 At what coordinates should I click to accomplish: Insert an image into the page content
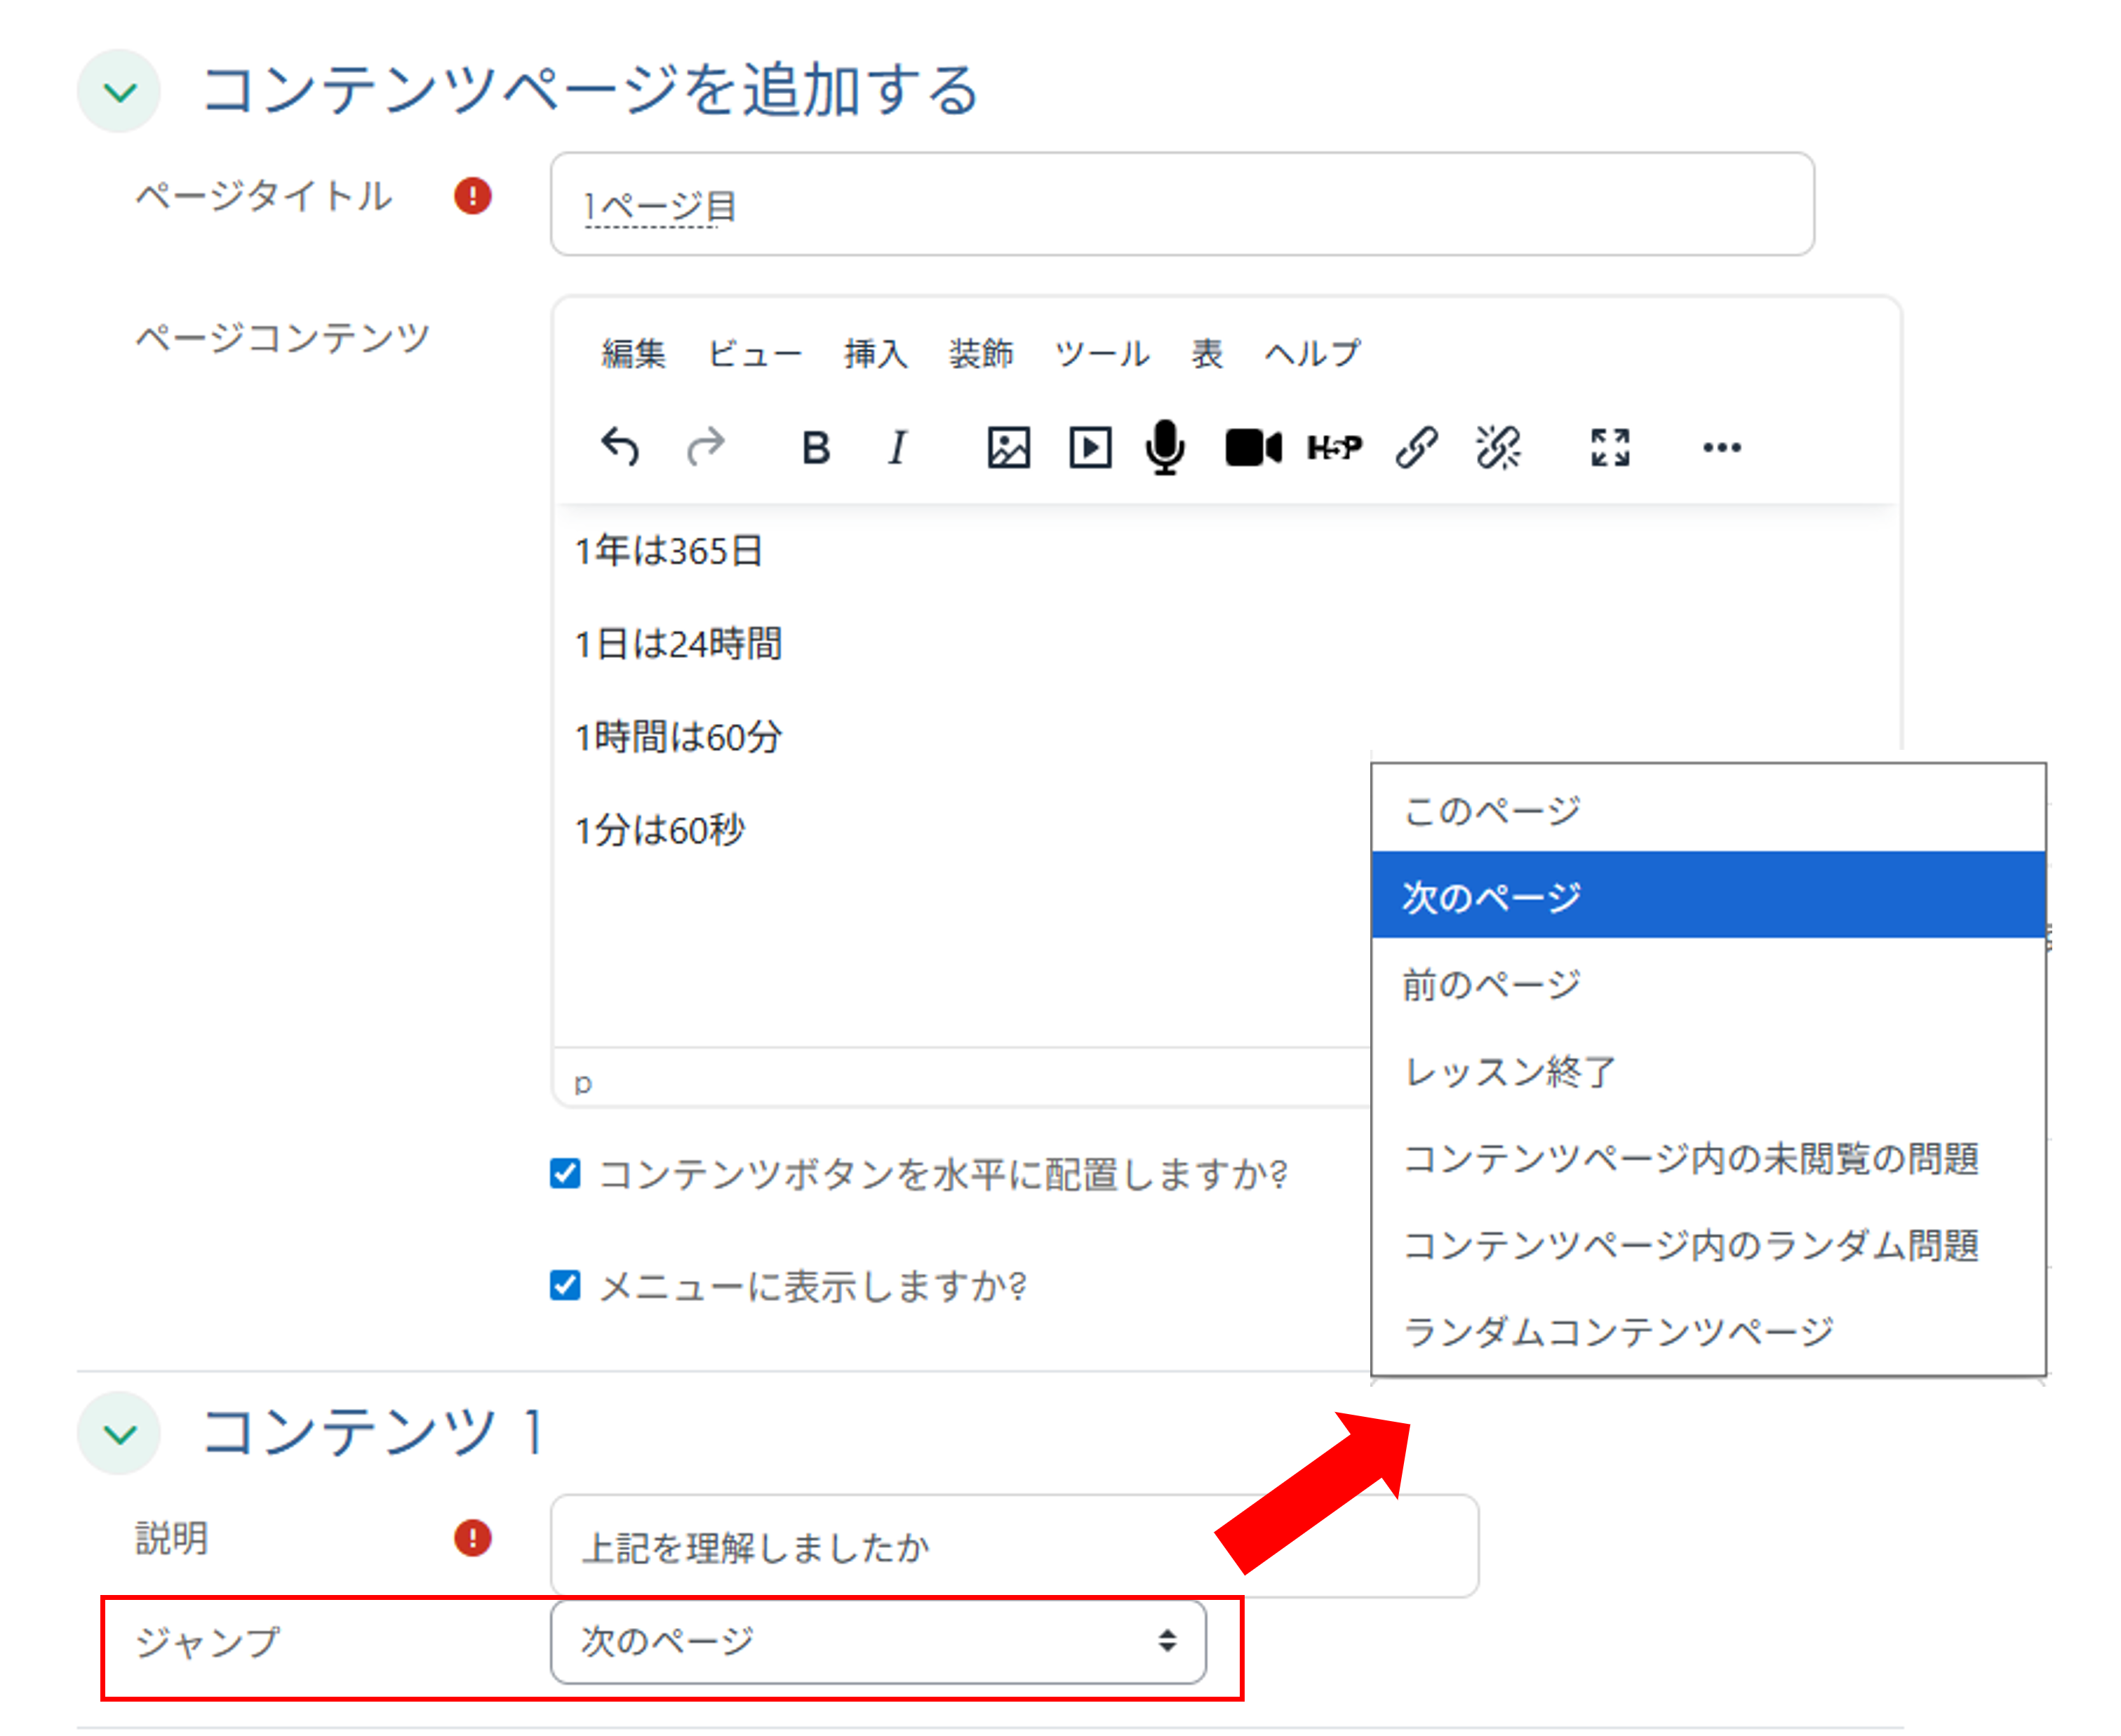[1008, 447]
